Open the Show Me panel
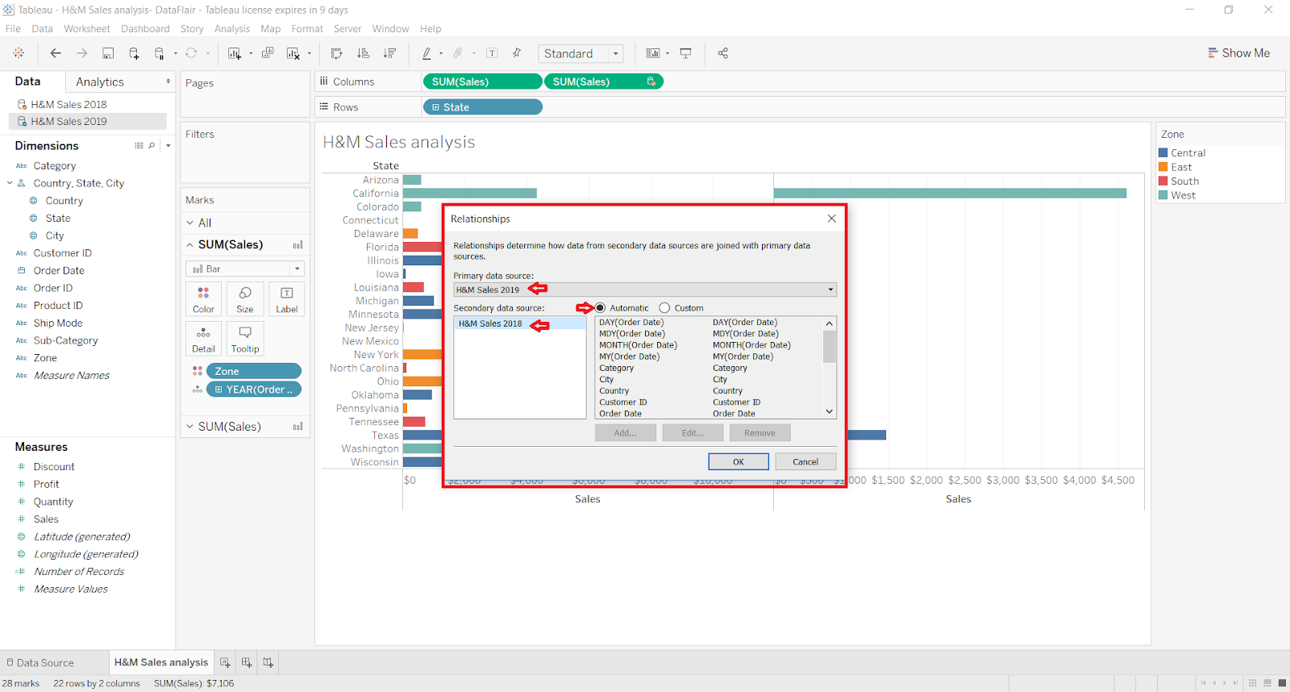This screenshot has width=1290, height=692. click(x=1238, y=53)
